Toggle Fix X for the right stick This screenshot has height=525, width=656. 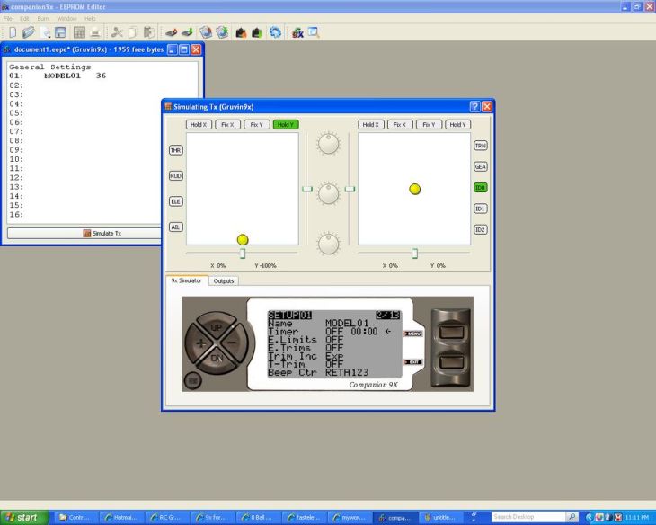[400, 124]
